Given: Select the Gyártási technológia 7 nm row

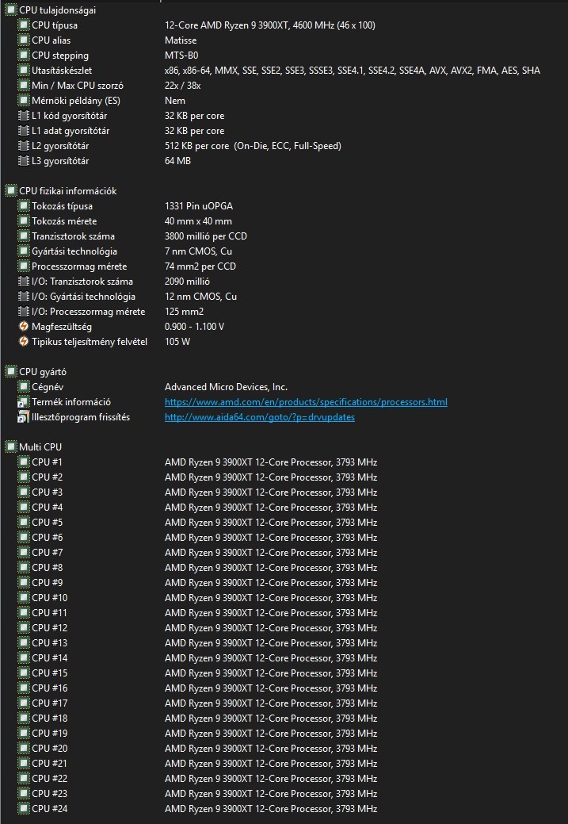Looking at the screenshot, I should coord(74,251).
